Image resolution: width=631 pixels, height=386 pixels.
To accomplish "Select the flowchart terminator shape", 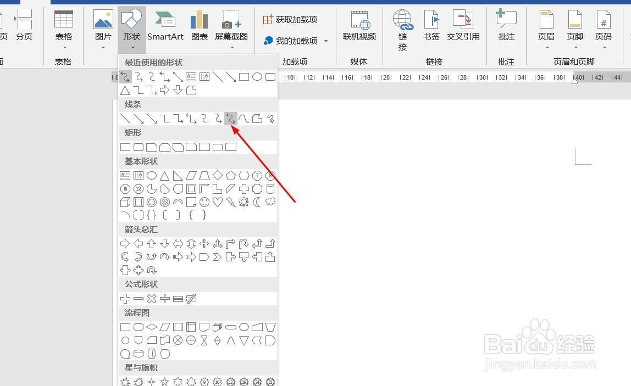I will point(231,327).
